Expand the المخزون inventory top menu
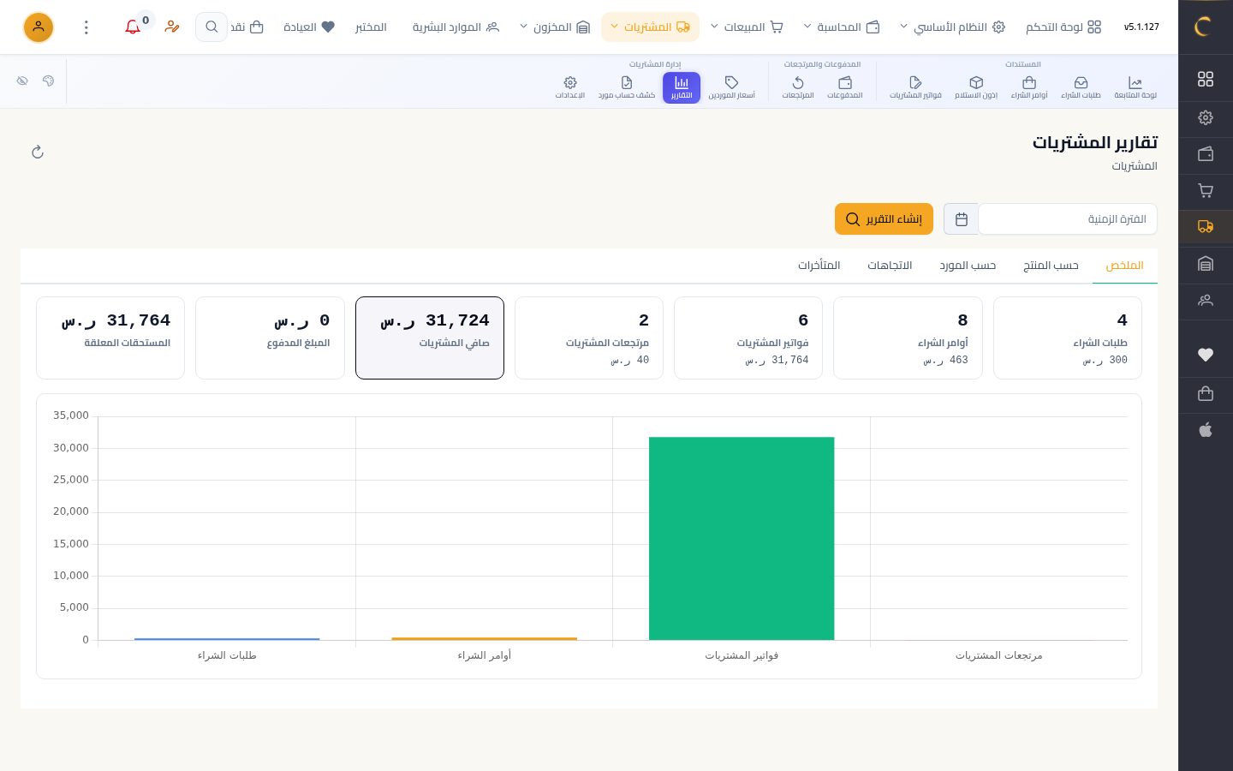The width and height of the screenshot is (1233, 771). [555, 27]
